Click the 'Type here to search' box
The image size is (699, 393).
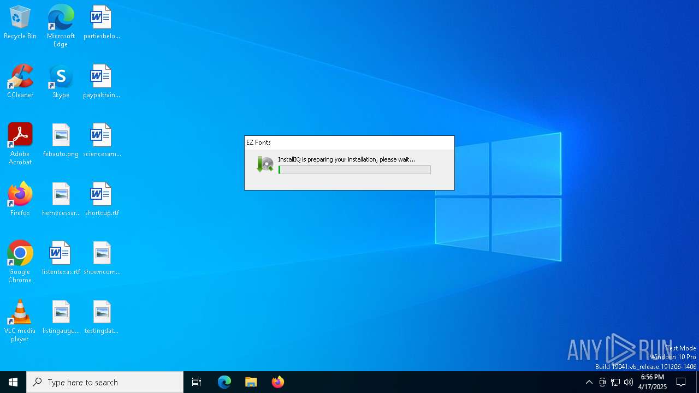point(105,382)
